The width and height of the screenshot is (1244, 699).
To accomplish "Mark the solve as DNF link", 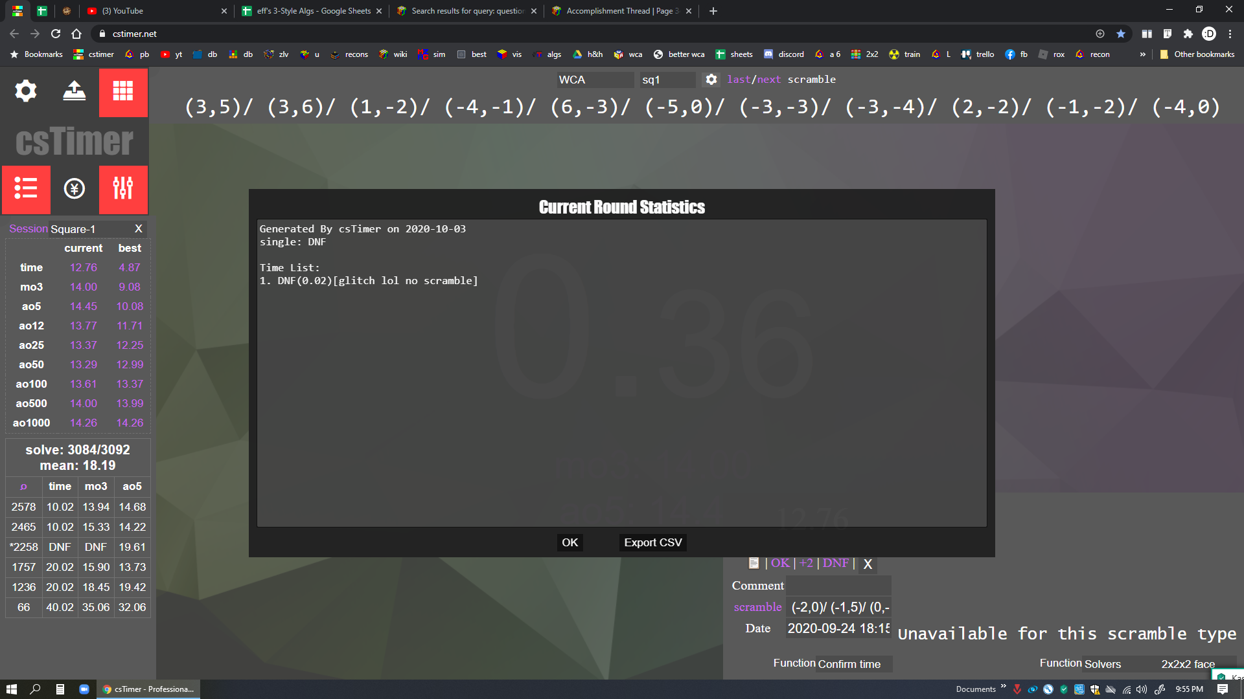I will 835,563.
